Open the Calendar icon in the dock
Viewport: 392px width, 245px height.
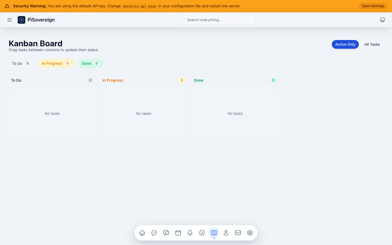pyautogui.click(x=178, y=233)
